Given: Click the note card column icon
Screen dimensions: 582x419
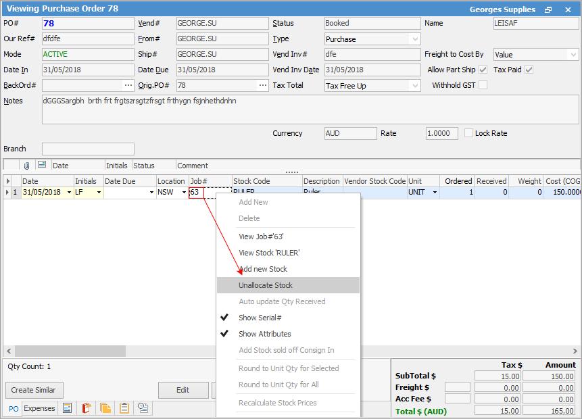Looking at the screenshot, I should point(41,165).
